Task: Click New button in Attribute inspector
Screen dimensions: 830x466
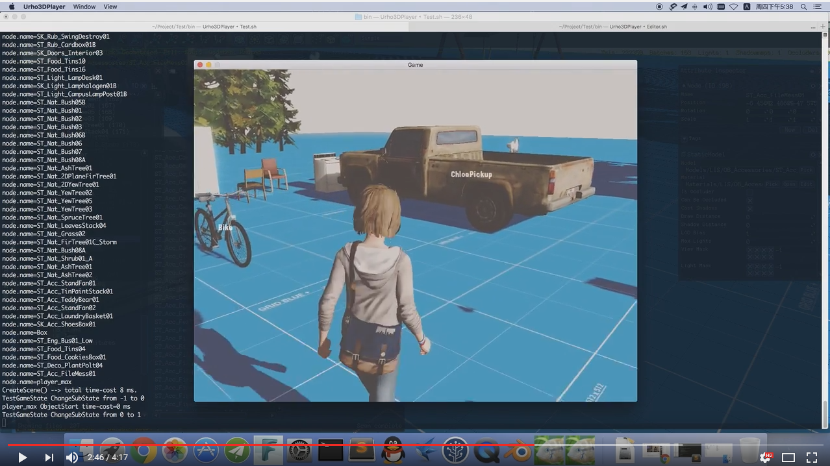Action: coord(790,130)
